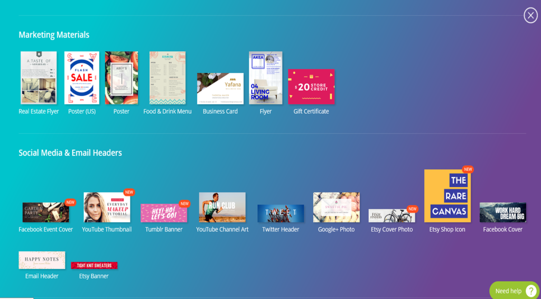The width and height of the screenshot is (541, 299).
Task: Click the Tumblr Banner label
Action: click(x=164, y=229)
